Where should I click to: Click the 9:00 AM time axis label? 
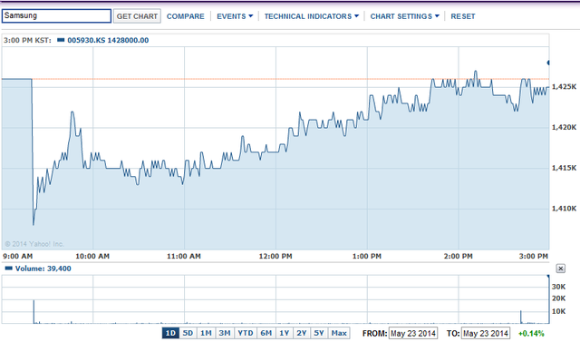18,256
